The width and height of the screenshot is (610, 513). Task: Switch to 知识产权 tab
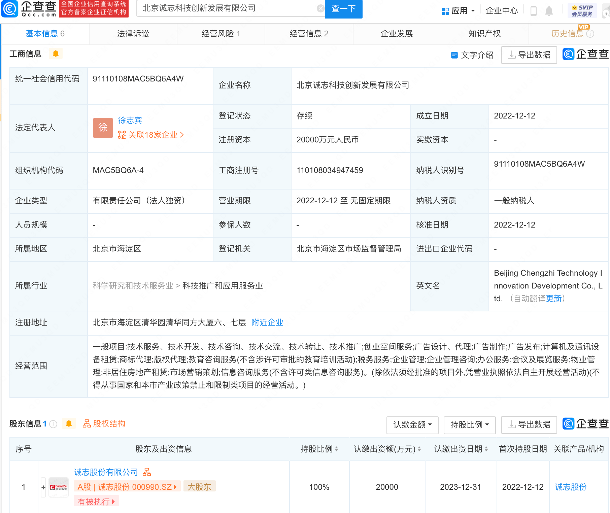(484, 34)
